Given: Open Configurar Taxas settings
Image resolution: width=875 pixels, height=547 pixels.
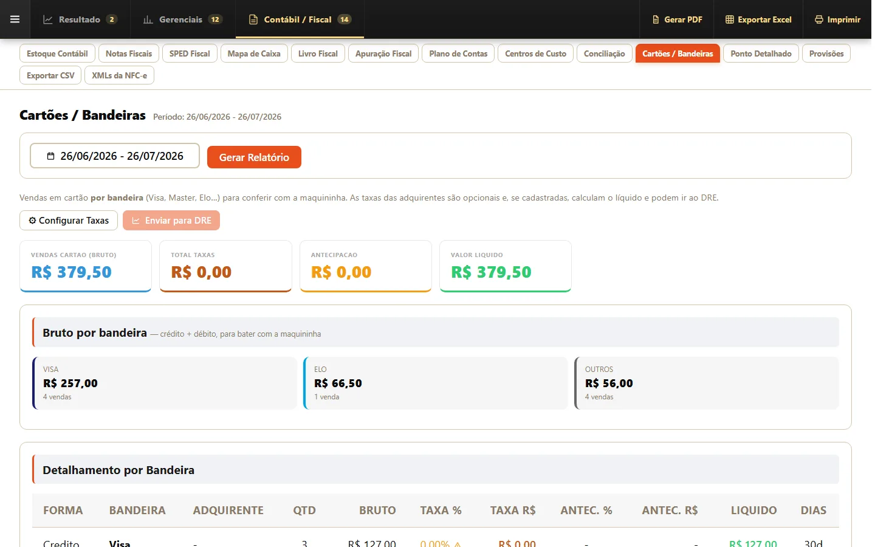Looking at the screenshot, I should point(68,221).
